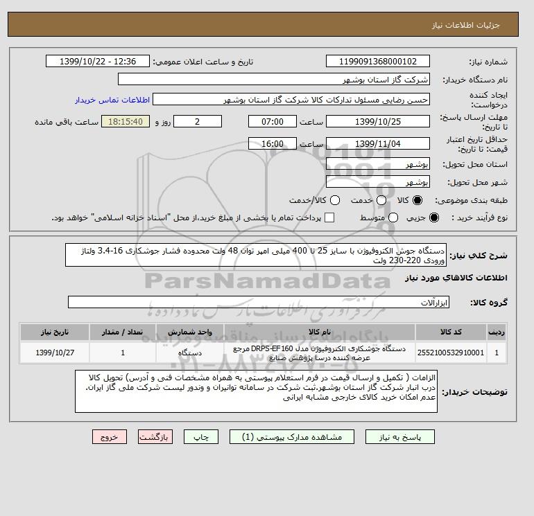Click the توضیحات خریدار notes box

coord(256,391)
